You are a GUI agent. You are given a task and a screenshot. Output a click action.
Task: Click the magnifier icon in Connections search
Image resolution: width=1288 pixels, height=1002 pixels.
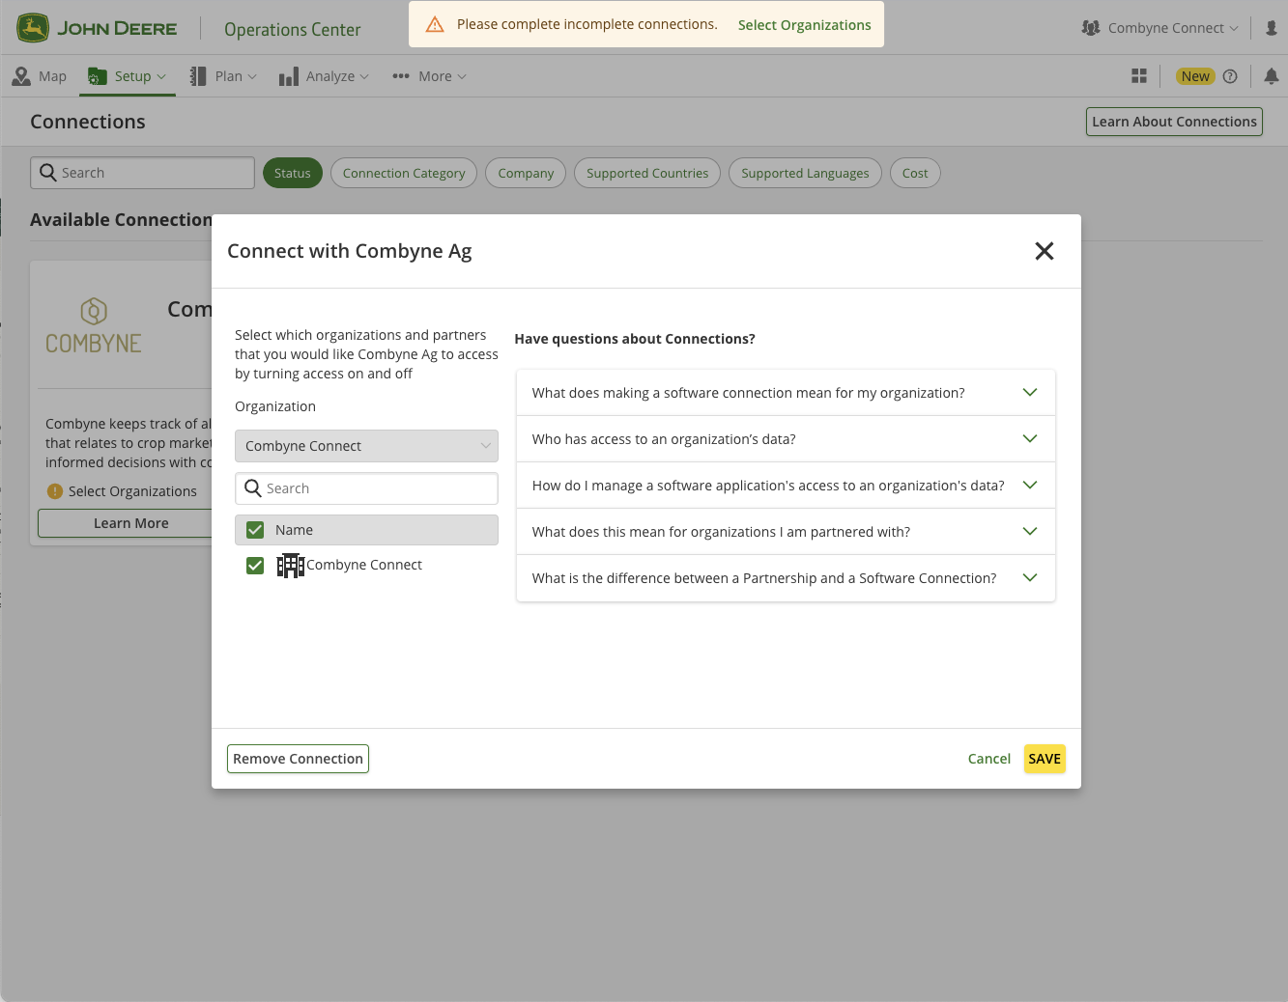pos(47,173)
